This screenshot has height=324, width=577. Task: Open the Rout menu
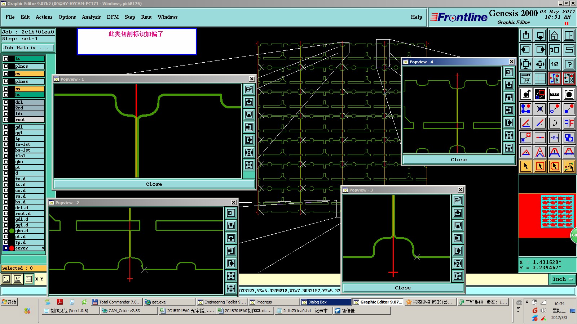146,17
